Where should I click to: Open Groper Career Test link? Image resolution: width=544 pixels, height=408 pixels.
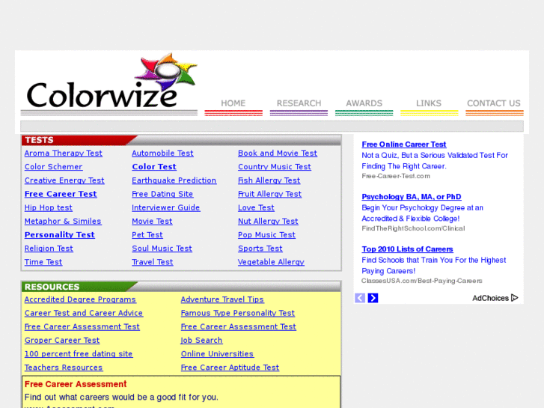pyautogui.click(x=62, y=341)
